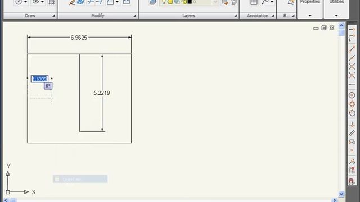The width and height of the screenshot is (360, 202).
Task: Open Object Snap Settings magnet icon
Action: click(x=352, y=181)
